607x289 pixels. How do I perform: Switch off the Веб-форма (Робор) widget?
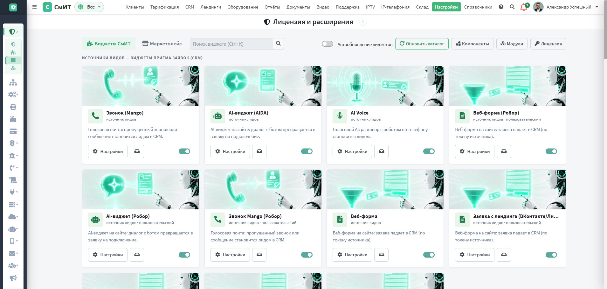[551, 151]
